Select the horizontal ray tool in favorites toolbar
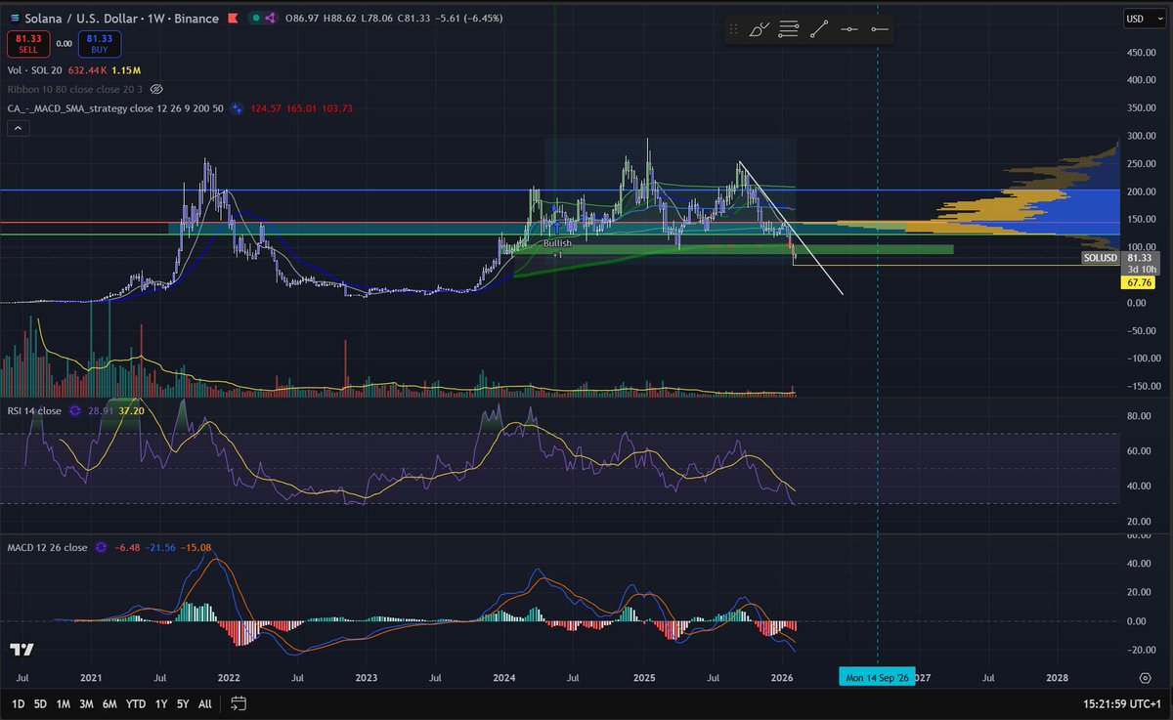This screenshot has width=1173, height=720. 879,30
